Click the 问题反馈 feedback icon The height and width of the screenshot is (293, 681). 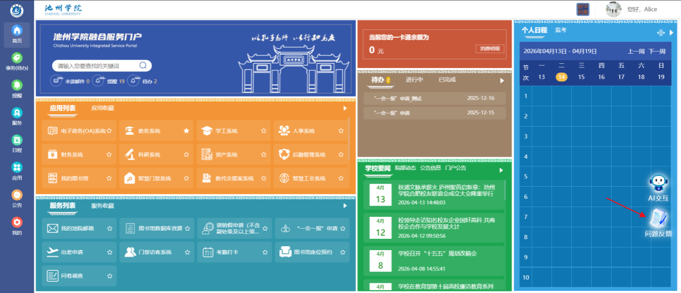pos(658,218)
